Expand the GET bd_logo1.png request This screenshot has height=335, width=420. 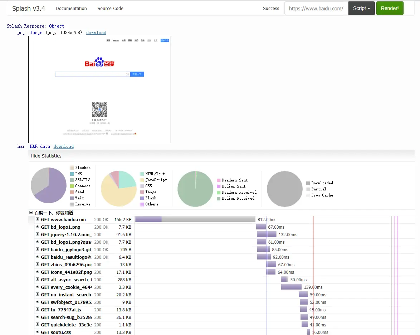(x=38, y=227)
